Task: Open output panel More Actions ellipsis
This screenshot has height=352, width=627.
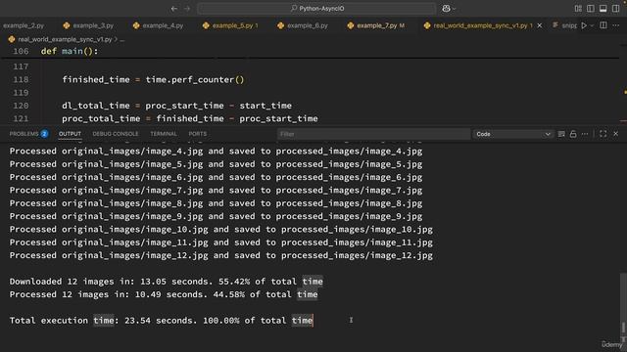Action: [x=585, y=134]
